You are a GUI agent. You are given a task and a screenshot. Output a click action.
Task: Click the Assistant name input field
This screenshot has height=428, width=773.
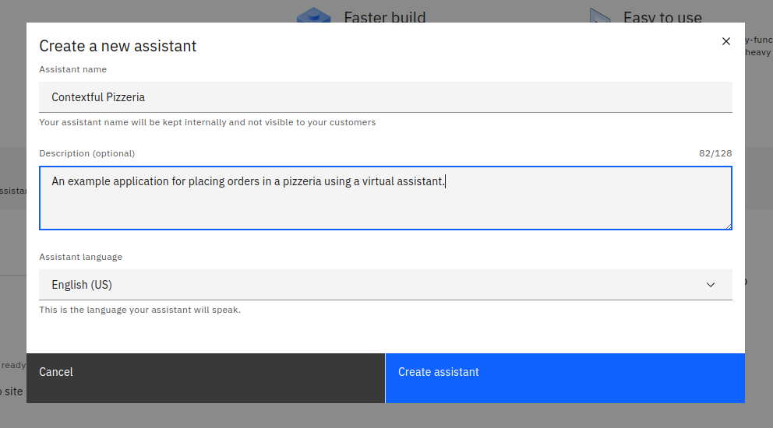click(386, 97)
